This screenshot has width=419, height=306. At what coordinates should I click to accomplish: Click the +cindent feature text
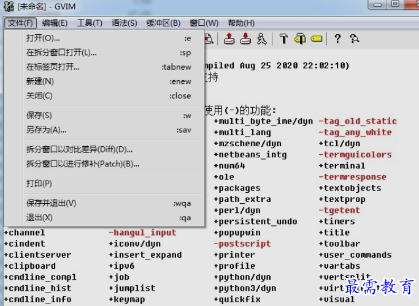[x=25, y=244]
